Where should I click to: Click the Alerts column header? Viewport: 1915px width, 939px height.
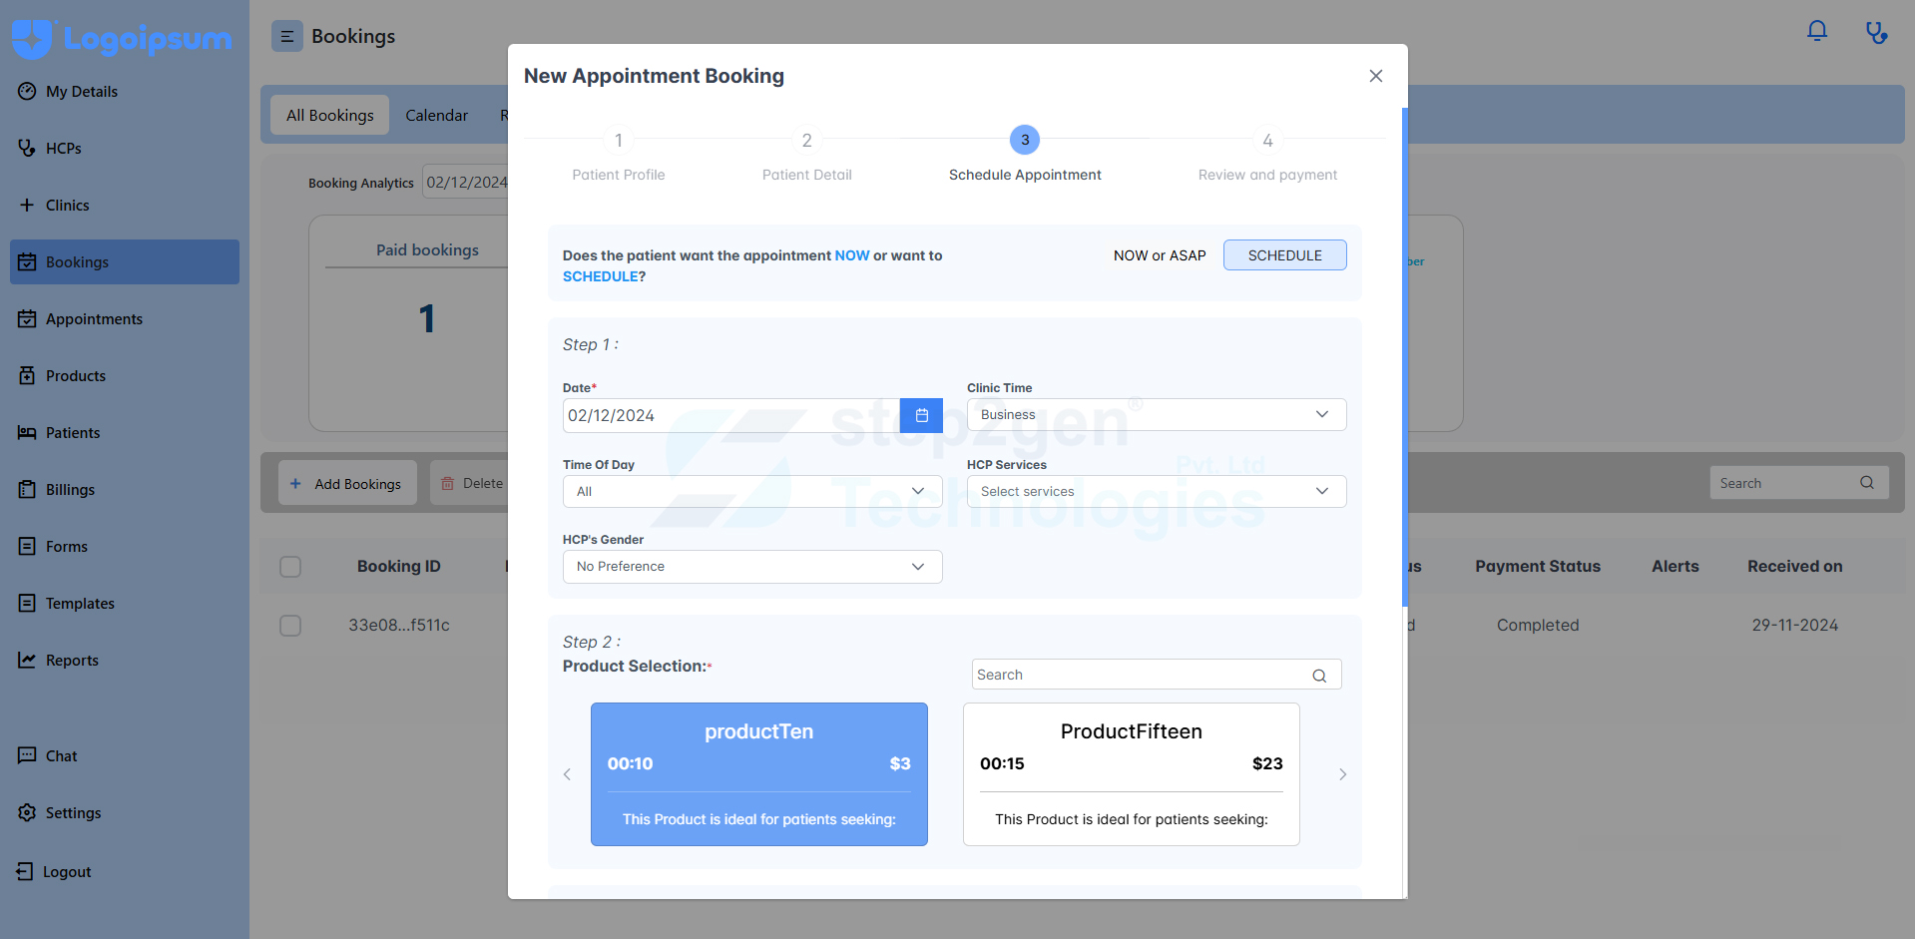tap(1675, 566)
